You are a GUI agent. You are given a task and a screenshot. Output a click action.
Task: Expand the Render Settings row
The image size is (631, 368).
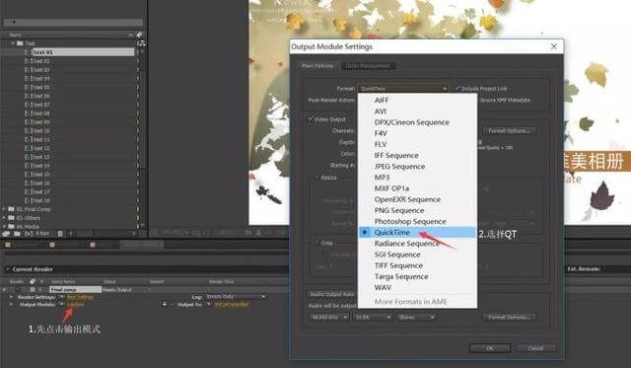pyautogui.click(x=11, y=297)
